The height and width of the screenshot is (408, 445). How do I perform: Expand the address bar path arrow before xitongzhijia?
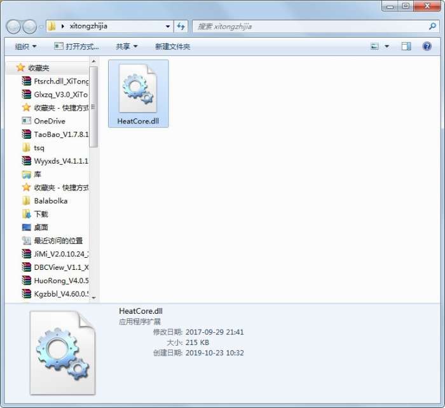[63, 27]
